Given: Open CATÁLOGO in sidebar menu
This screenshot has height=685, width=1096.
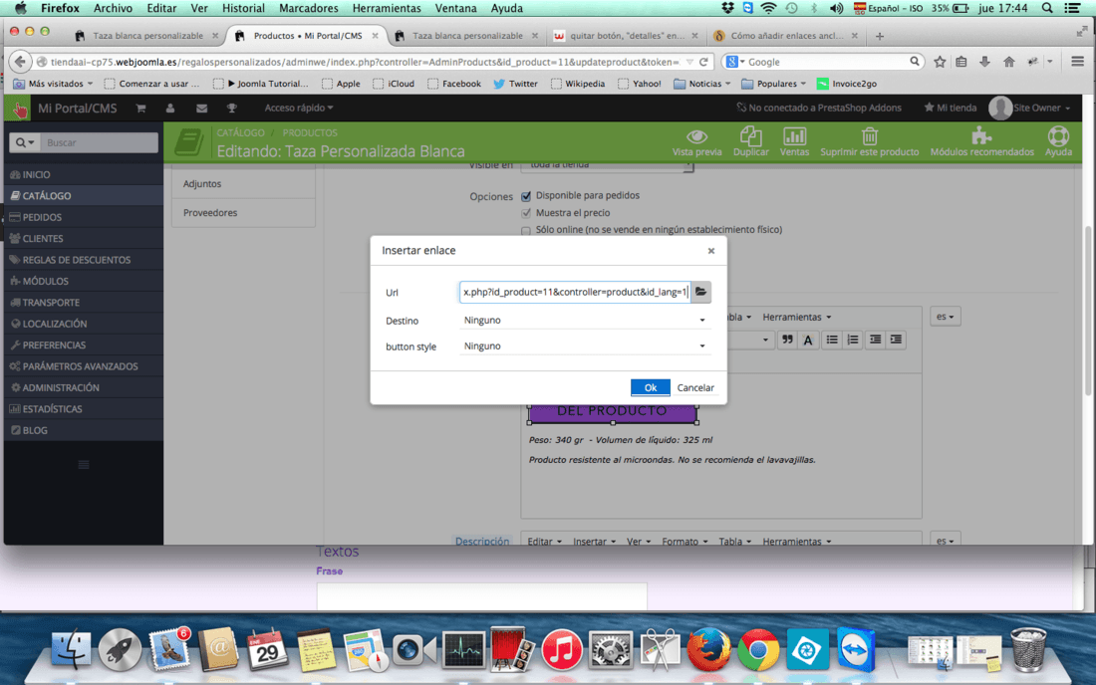Looking at the screenshot, I should click(83, 195).
